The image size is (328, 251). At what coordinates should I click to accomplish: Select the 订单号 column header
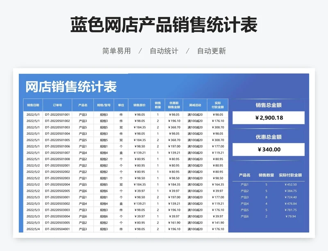click(x=57, y=105)
